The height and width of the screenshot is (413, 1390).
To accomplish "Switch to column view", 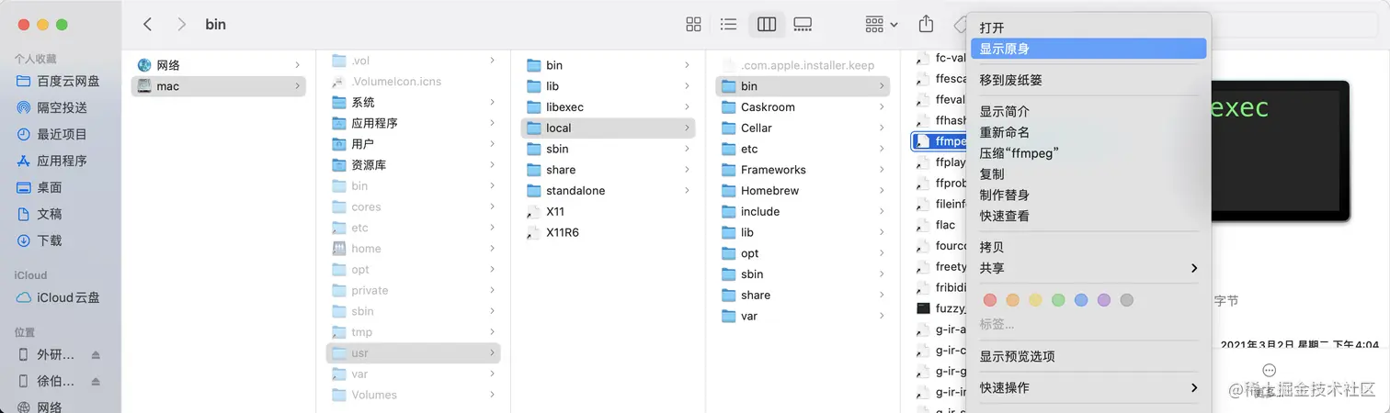I will click(x=767, y=25).
